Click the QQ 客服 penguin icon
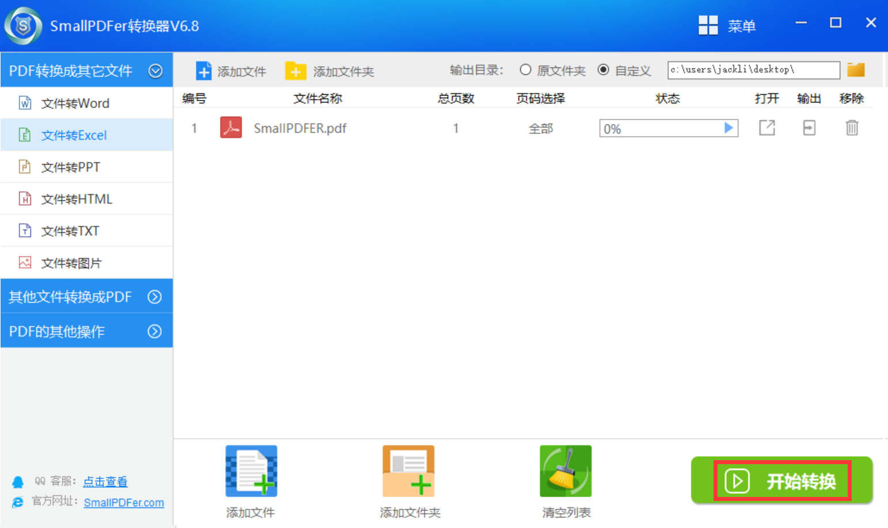Image resolution: width=888 pixels, height=528 pixels. [x=18, y=481]
